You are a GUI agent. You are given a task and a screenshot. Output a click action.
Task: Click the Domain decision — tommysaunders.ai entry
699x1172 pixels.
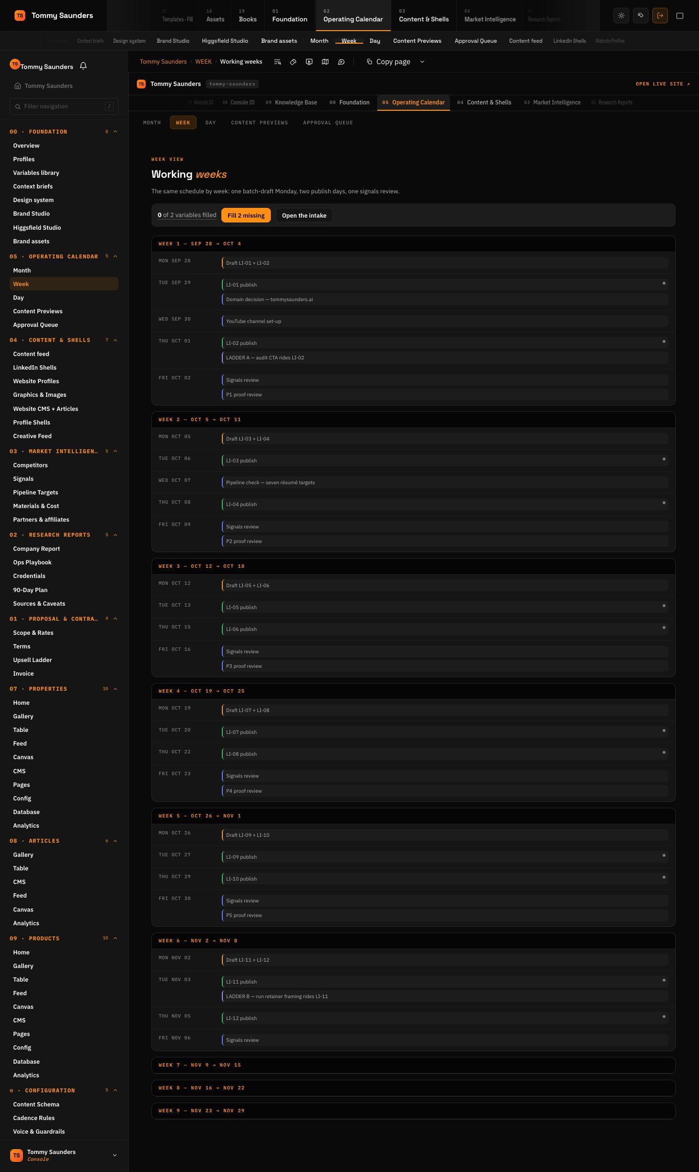click(x=445, y=299)
